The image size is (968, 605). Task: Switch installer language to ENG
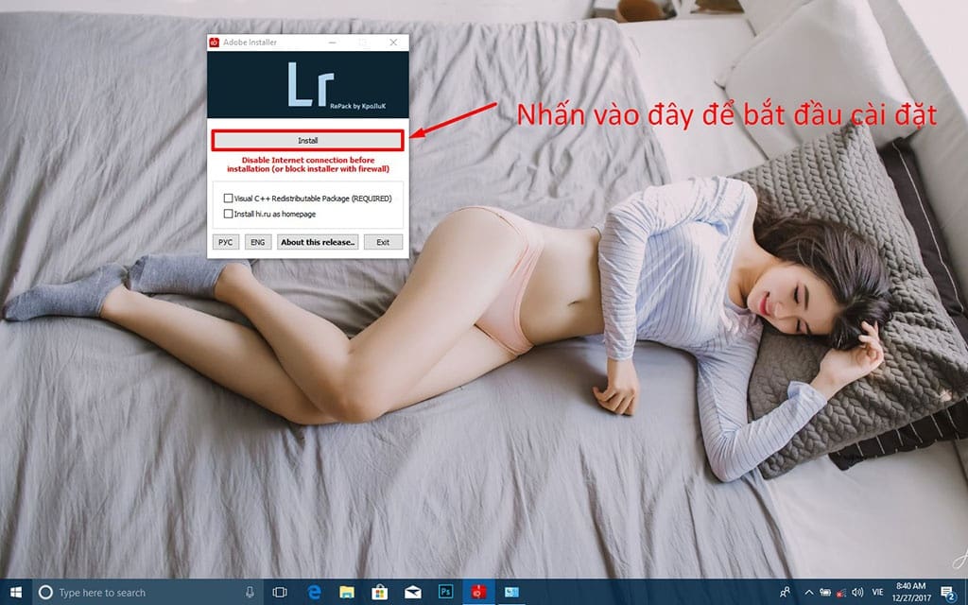click(257, 242)
